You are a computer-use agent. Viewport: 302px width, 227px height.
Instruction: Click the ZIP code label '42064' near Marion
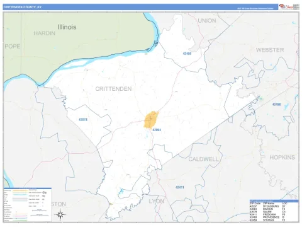pos(157,130)
